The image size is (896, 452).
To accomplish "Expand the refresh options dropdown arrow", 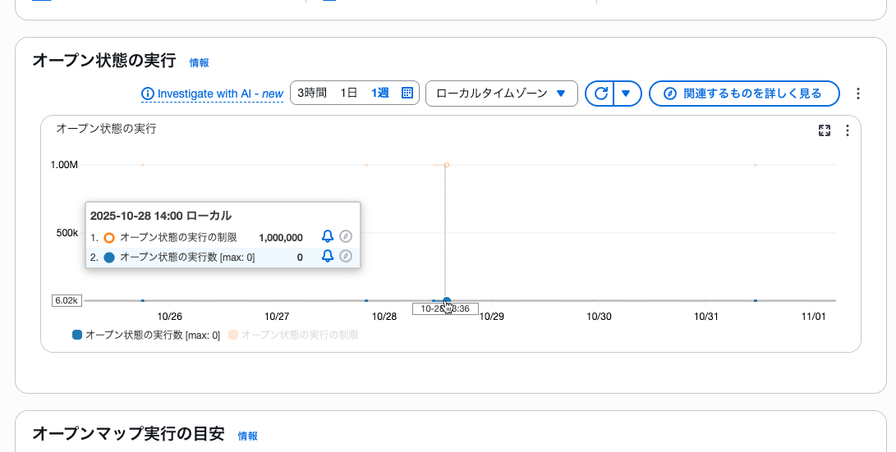I will click(x=626, y=94).
